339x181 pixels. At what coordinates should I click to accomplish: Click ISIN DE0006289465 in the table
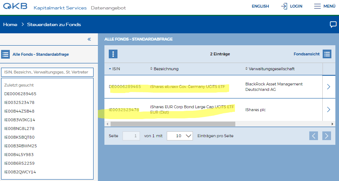click(125, 87)
